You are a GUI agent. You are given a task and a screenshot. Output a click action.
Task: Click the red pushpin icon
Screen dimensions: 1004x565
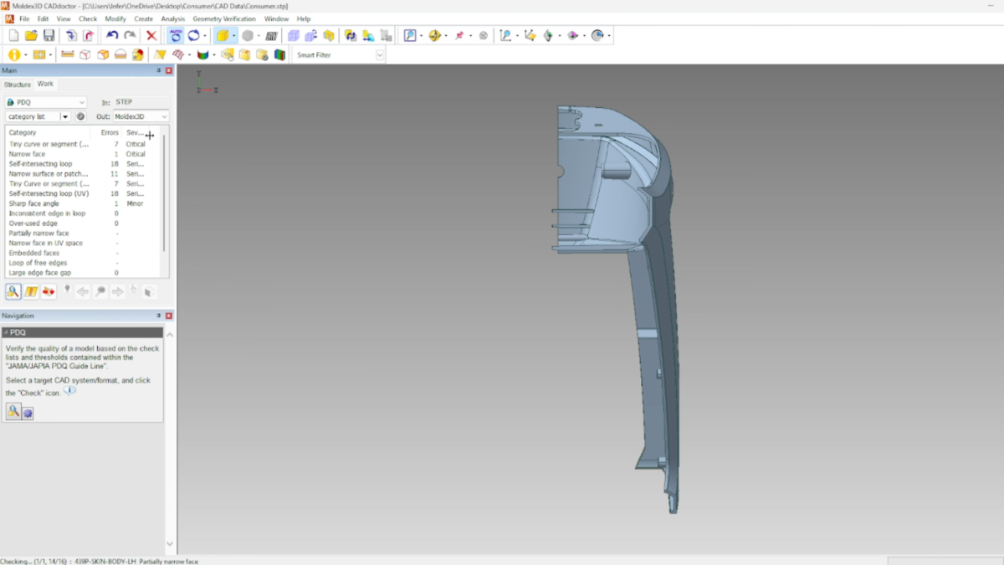coord(459,35)
